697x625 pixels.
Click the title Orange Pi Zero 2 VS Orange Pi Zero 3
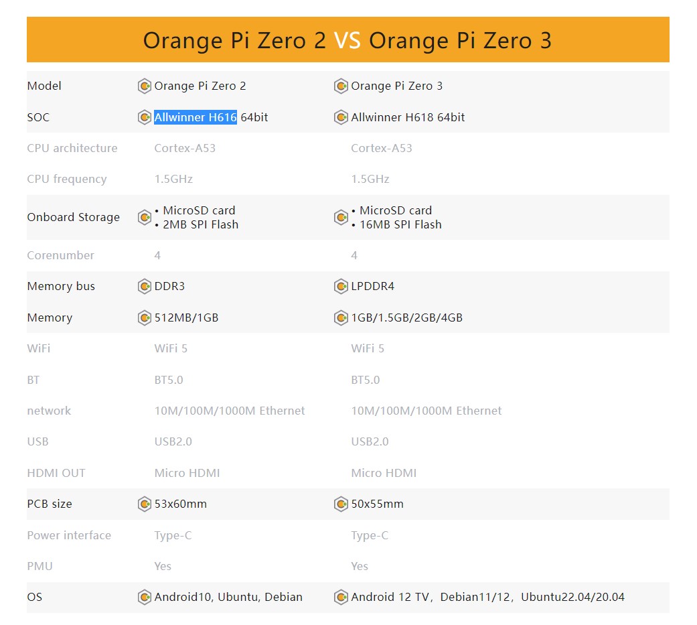(x=347, y=40)
